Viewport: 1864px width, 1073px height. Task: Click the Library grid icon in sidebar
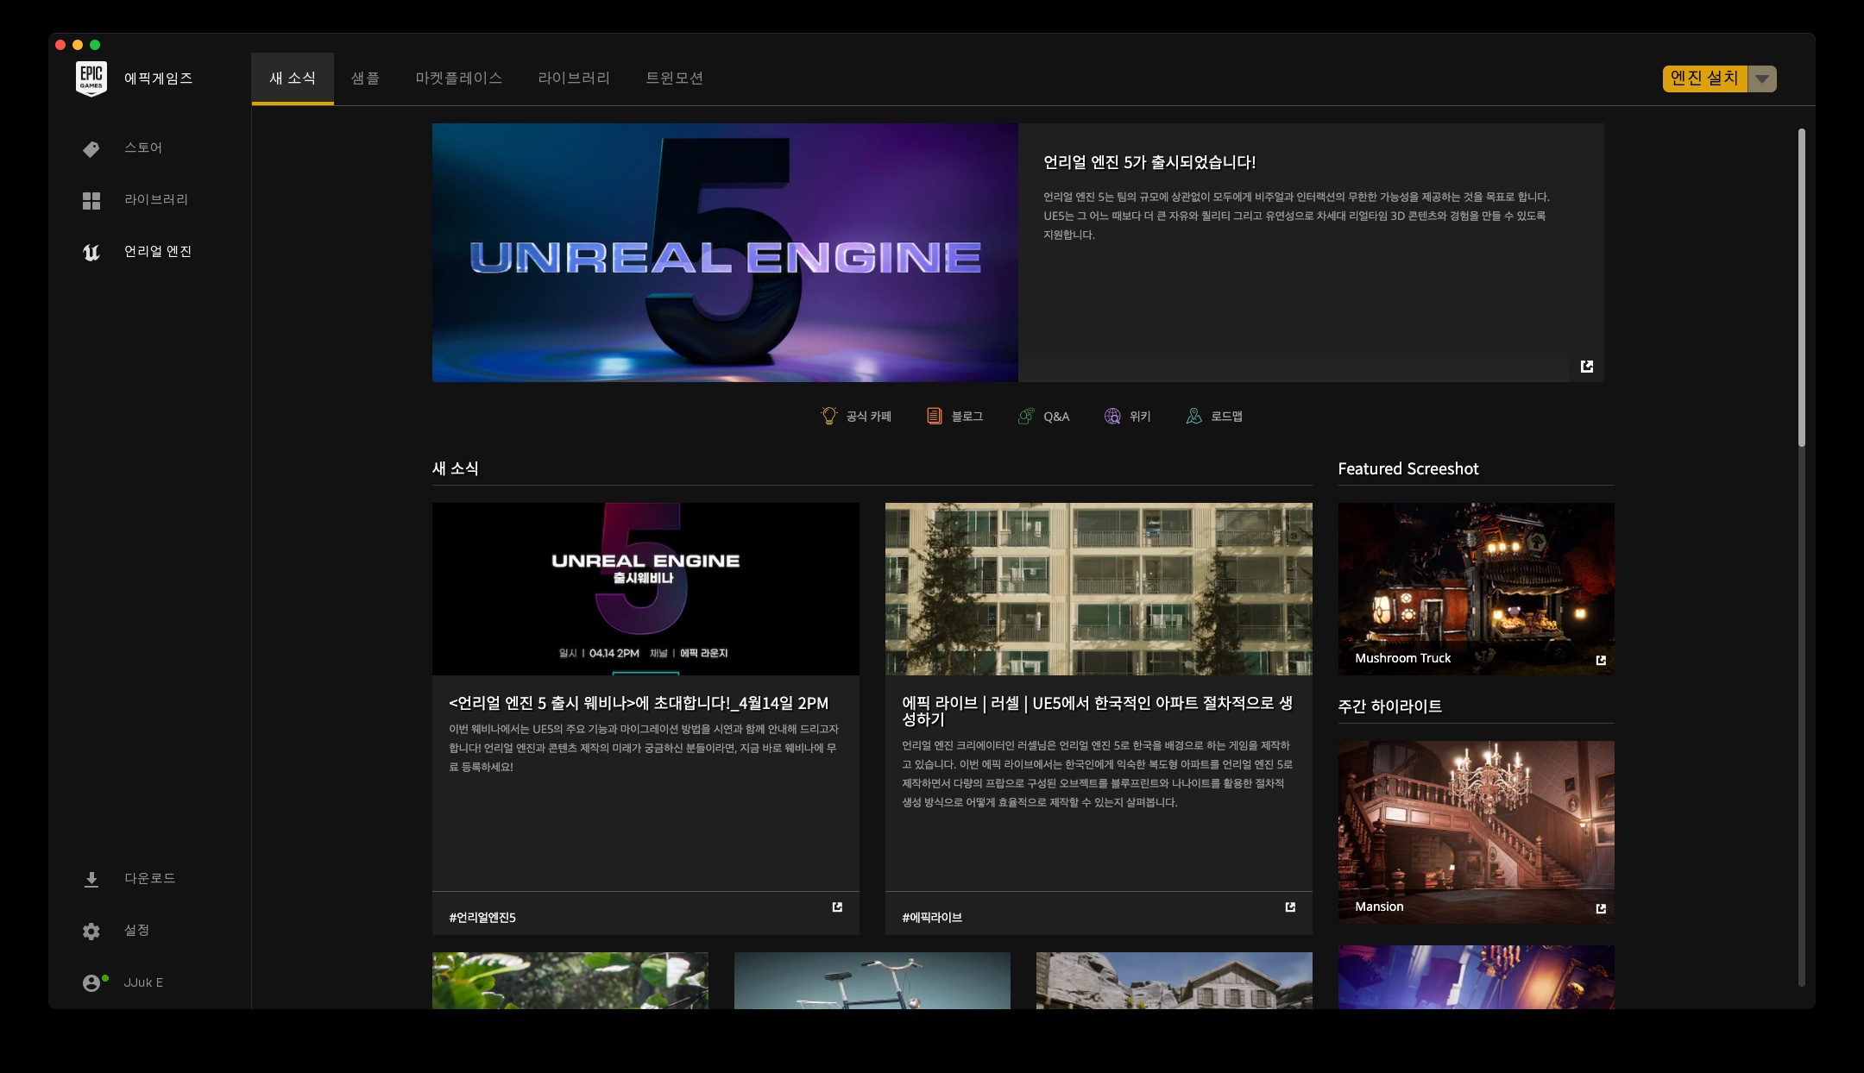91,201
